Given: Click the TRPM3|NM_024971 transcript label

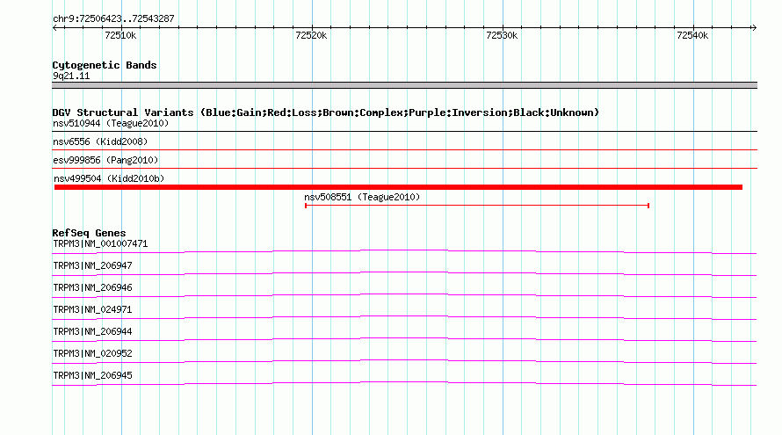Looking at the screenshot, I should click(93, 310).
